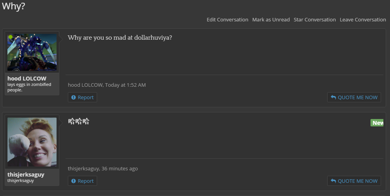Screen dimensions: 390x196
Task: Report thisjerksaguy's message
Action: [82, 181]
